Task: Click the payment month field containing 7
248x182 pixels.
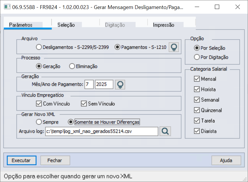Action: tap(89, 84)
